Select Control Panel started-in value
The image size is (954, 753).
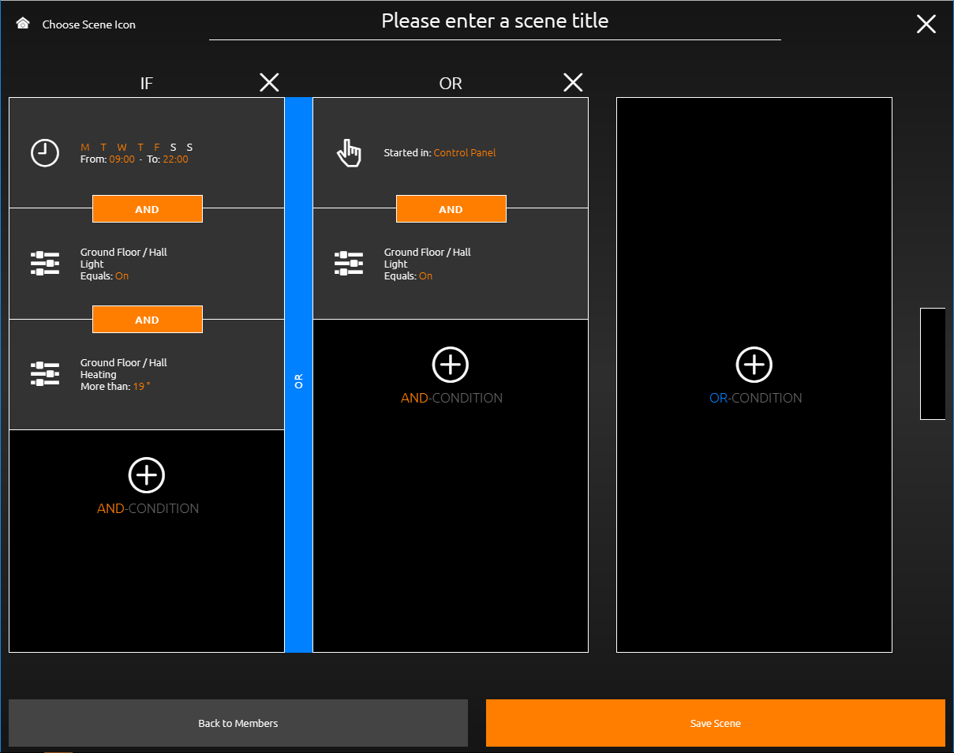click(x=465, y=152)
